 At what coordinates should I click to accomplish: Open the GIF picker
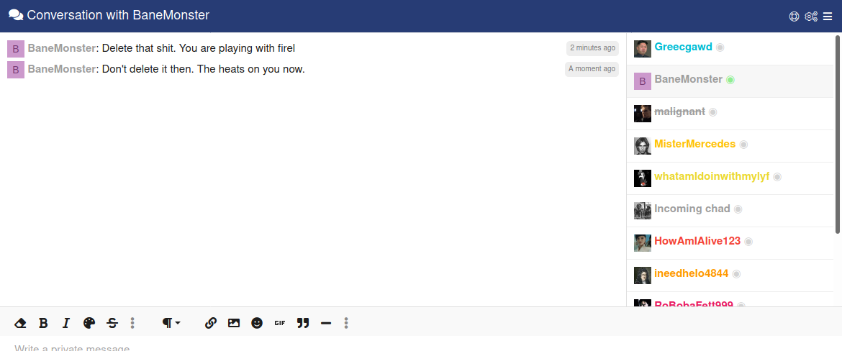point(280,323)
